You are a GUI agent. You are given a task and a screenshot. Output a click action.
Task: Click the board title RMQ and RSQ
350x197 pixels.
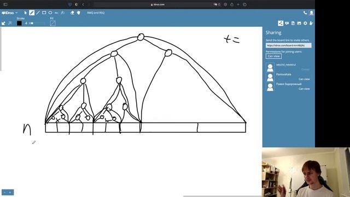[x=96, y=13]
